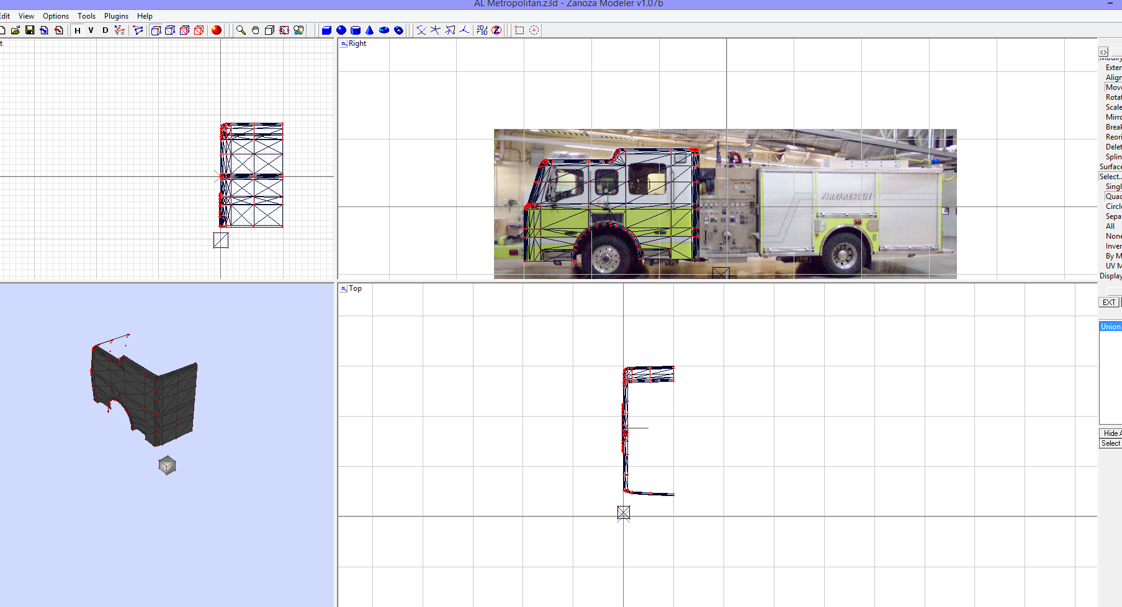Image resolution: width=1122 pixels, height=607 pixels.
Task: Click the red sphere render icon
Action: [217, 30]
